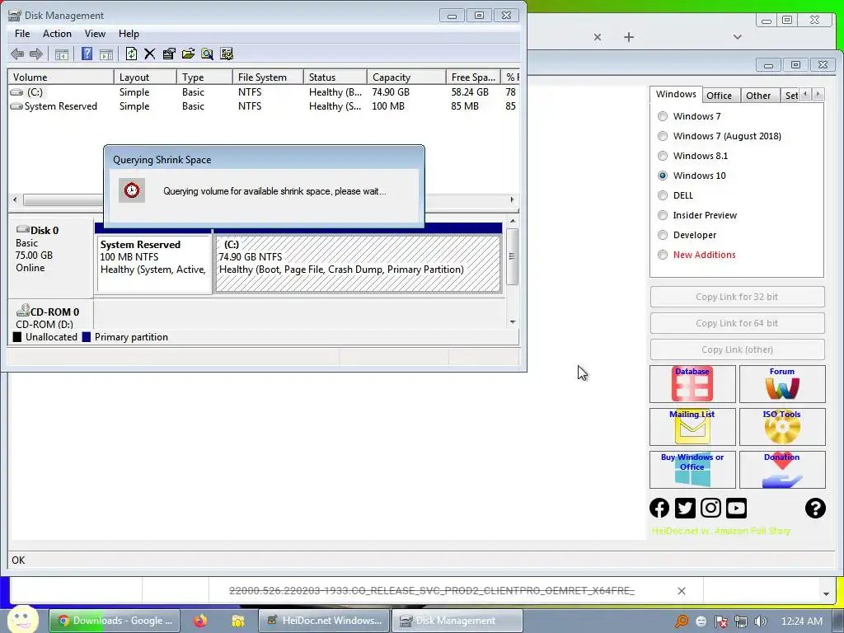
Task: Click the disk settings toolbar icon
Action: coord(227,54)
